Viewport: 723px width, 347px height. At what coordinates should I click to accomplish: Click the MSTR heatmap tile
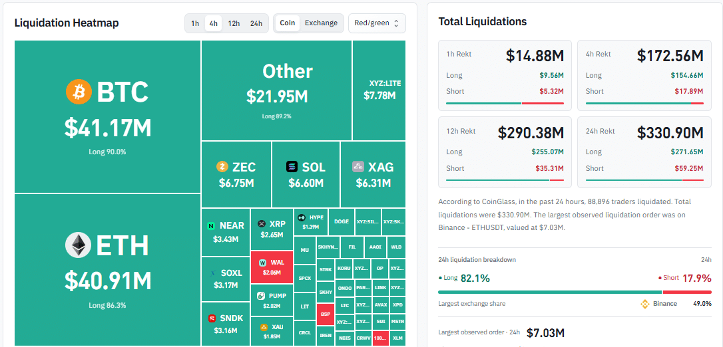click(397, 322)
